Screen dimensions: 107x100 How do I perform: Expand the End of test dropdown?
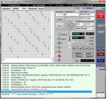[x=85, y=28]
